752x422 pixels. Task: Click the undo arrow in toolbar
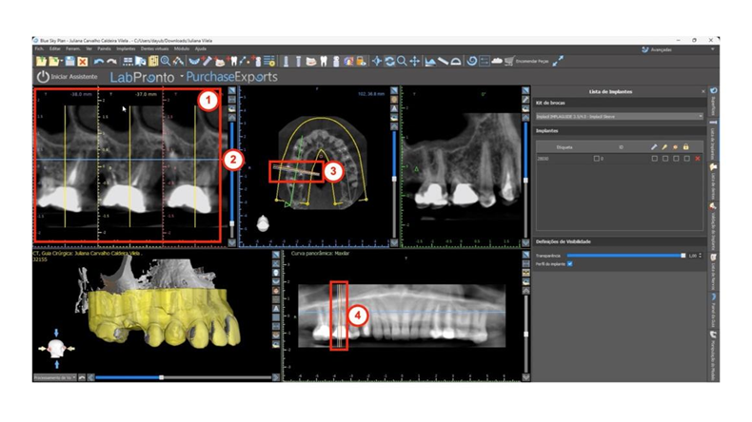tap(98, 61)
